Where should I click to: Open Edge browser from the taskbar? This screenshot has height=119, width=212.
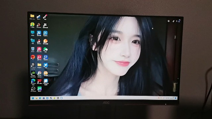pyautogui.click(x=40, y=98)
